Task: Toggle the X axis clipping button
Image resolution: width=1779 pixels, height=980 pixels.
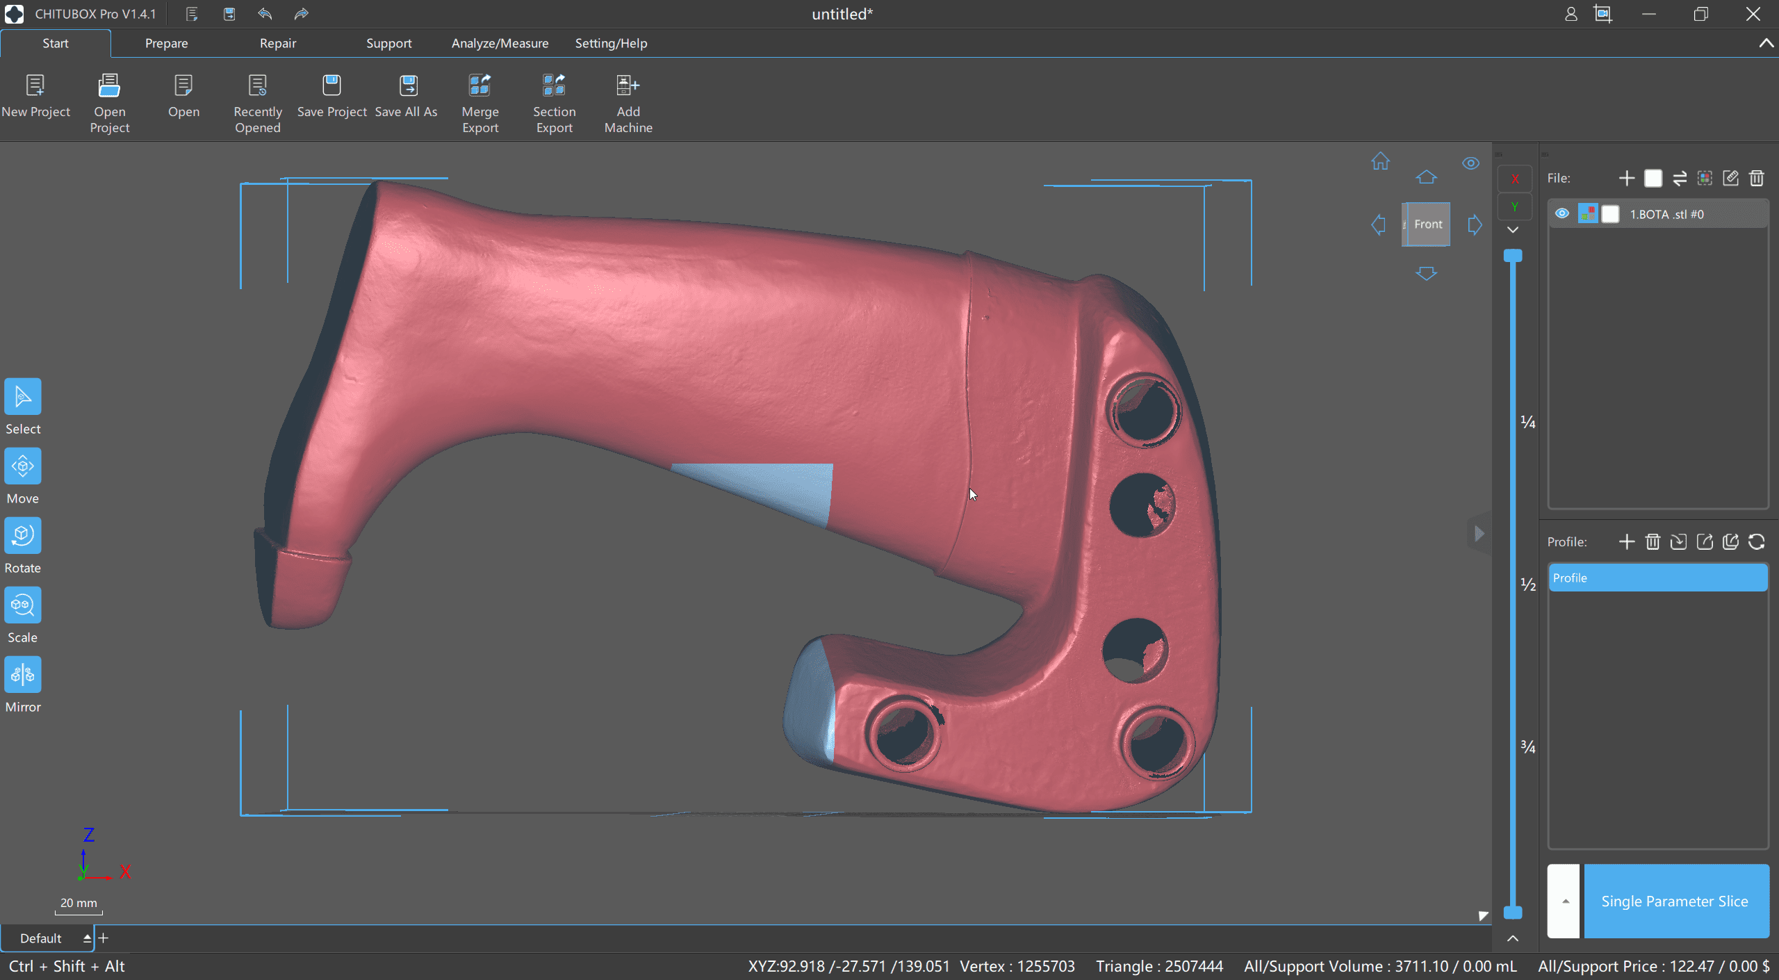Action: (x=1514, y=179)
